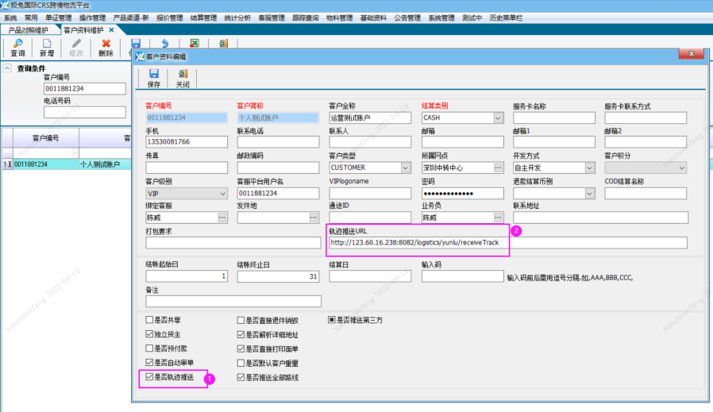Click the 轨迹推送URL input field
The width and height of the screenshot is (713, 412).
(508, 243)
